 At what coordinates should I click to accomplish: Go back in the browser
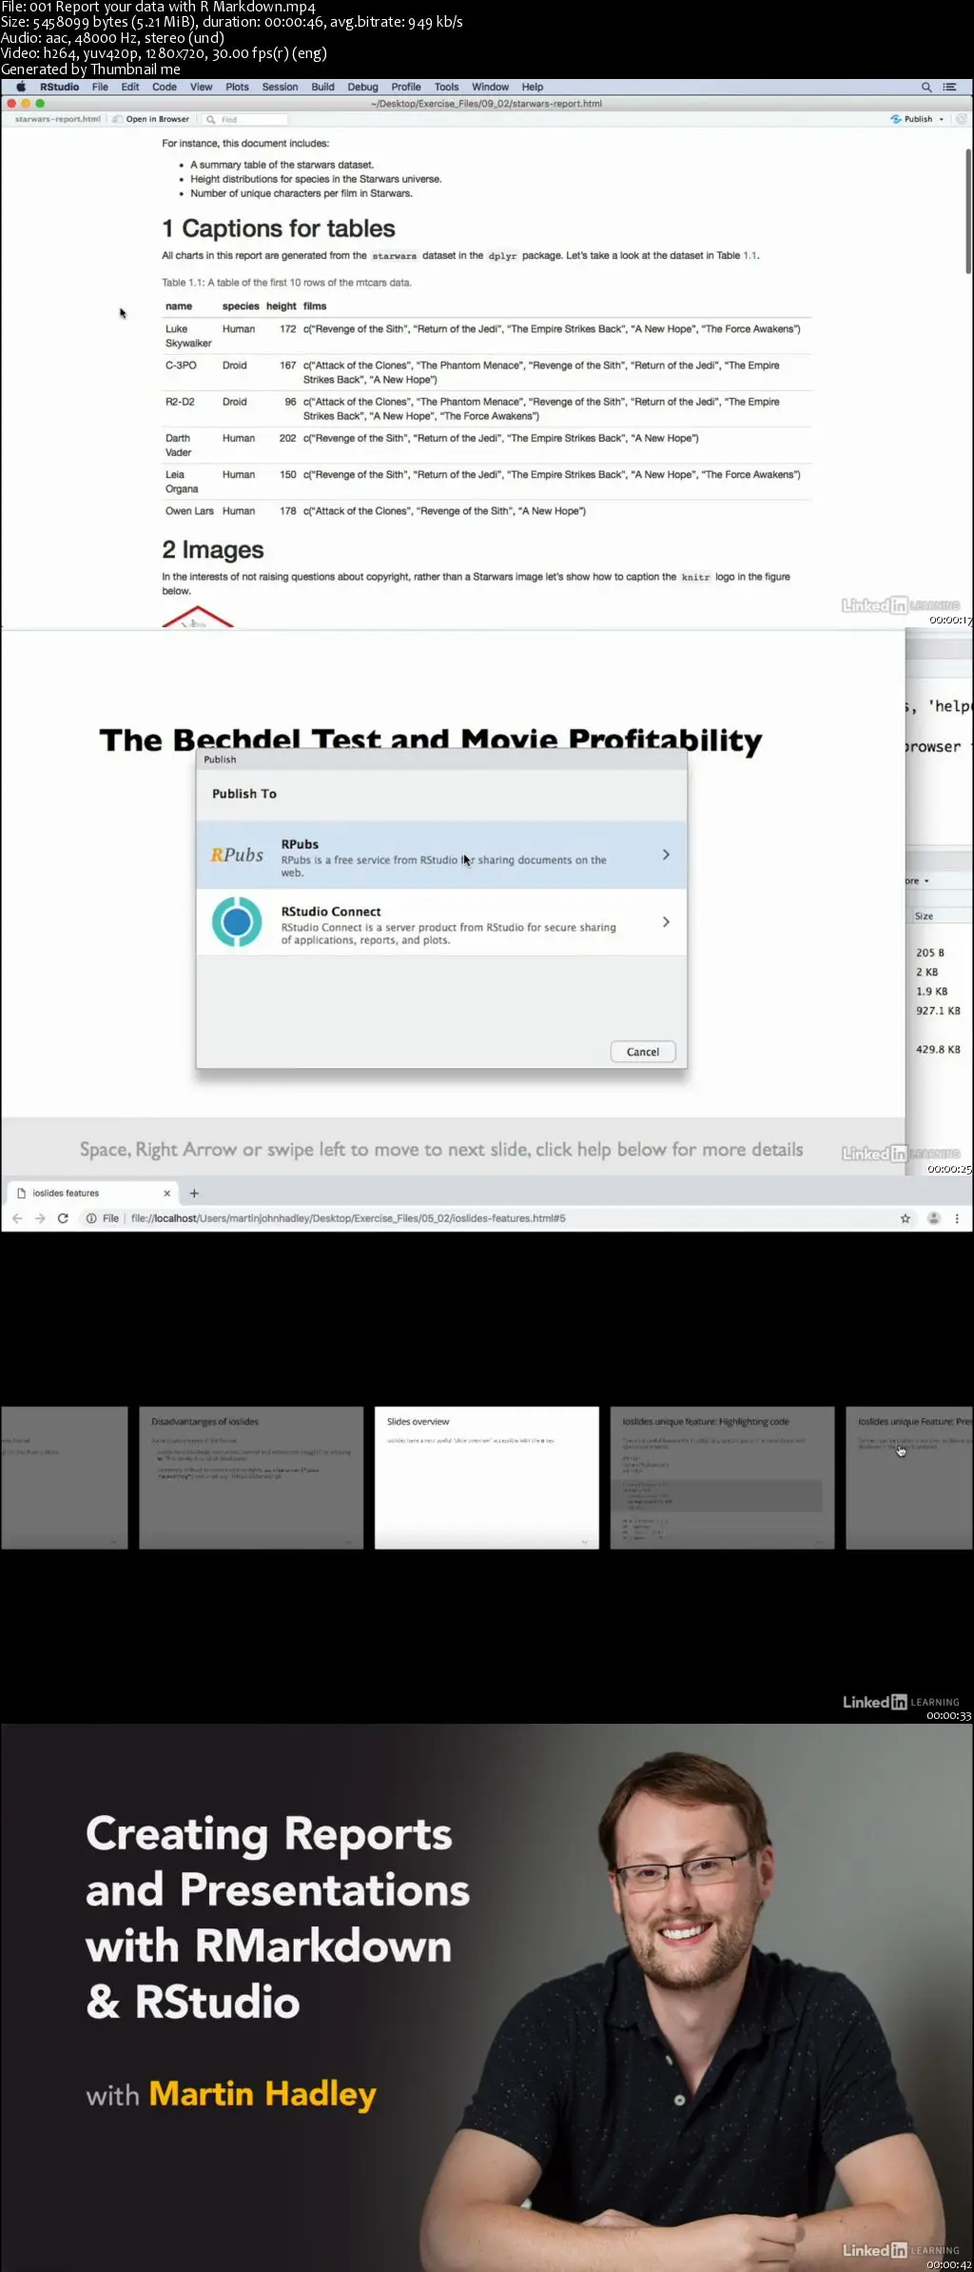[17, 1218]
